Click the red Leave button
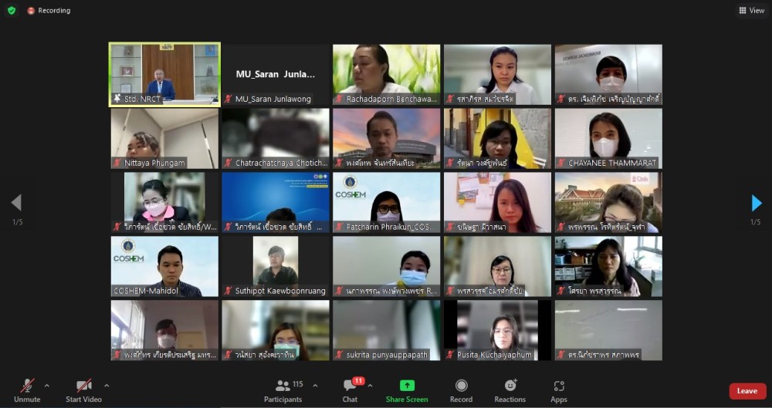 tap(747, 391)
